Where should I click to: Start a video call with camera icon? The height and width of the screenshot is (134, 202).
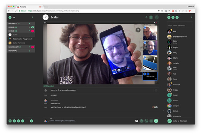click(x=151, y=121)
